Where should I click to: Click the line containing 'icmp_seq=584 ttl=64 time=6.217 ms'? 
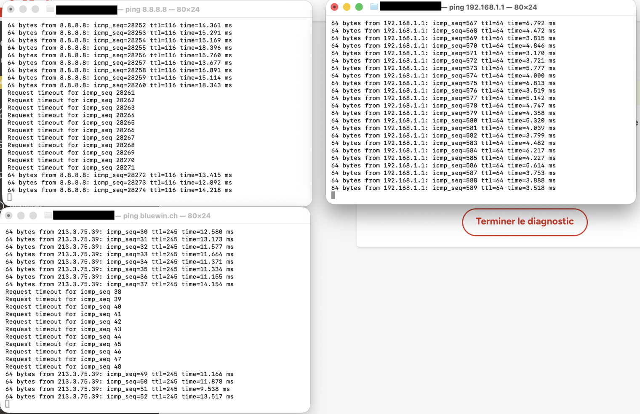pos(443,151)
